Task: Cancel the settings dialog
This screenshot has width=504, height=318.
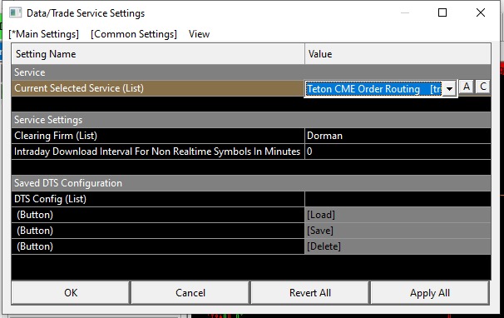Action: point(190,292)
